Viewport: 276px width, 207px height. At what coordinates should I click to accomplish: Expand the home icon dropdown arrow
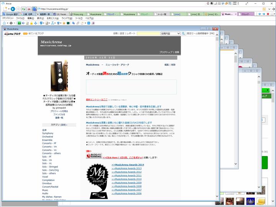click(8, 23)
